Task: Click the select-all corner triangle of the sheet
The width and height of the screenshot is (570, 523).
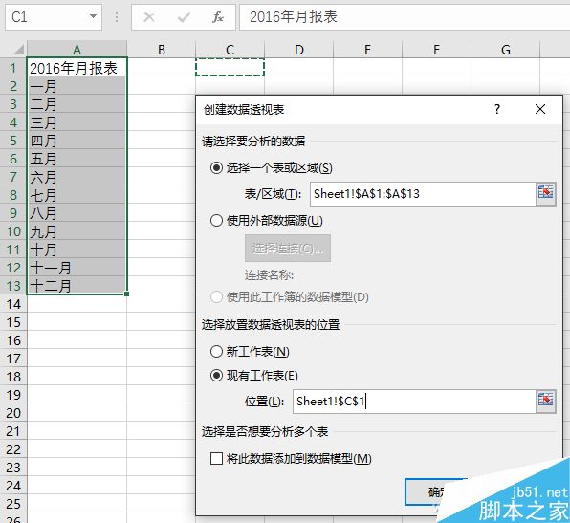Action: tap(17, 50)
